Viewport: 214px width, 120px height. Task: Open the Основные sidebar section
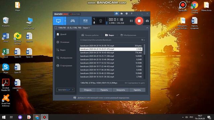[x=66, y=42]
